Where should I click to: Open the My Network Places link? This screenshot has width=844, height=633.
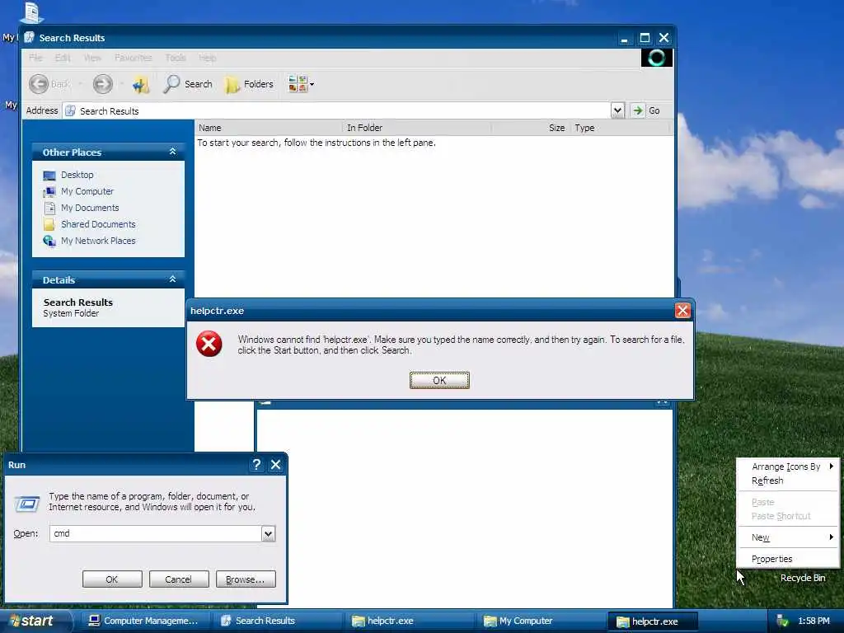tap(98, 241)
